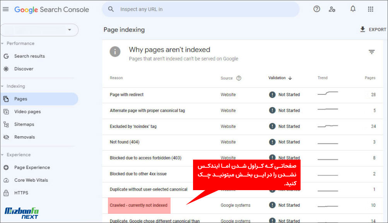Click the Reason column header

pos(116,78)
